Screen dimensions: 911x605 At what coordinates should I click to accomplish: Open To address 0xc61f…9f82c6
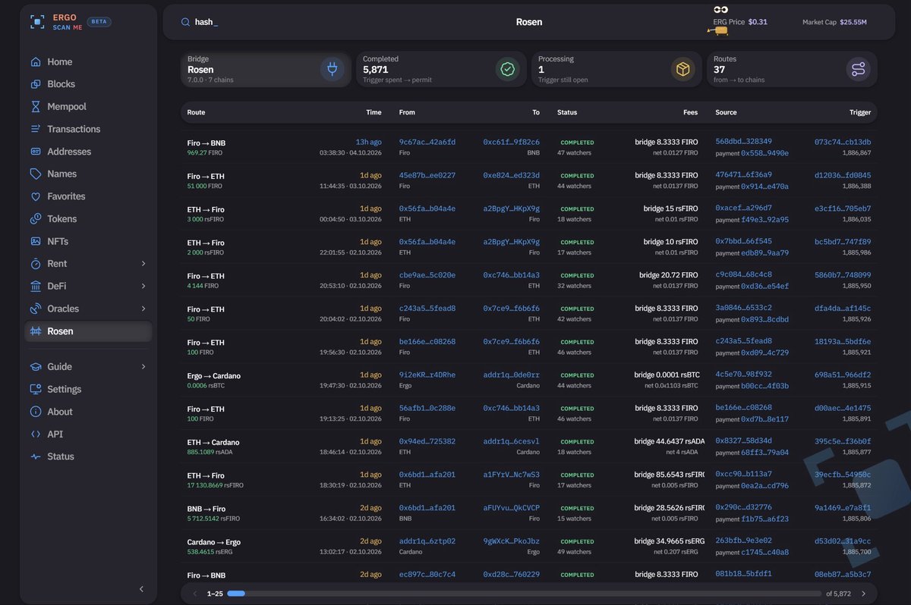(x=512, y=142)
